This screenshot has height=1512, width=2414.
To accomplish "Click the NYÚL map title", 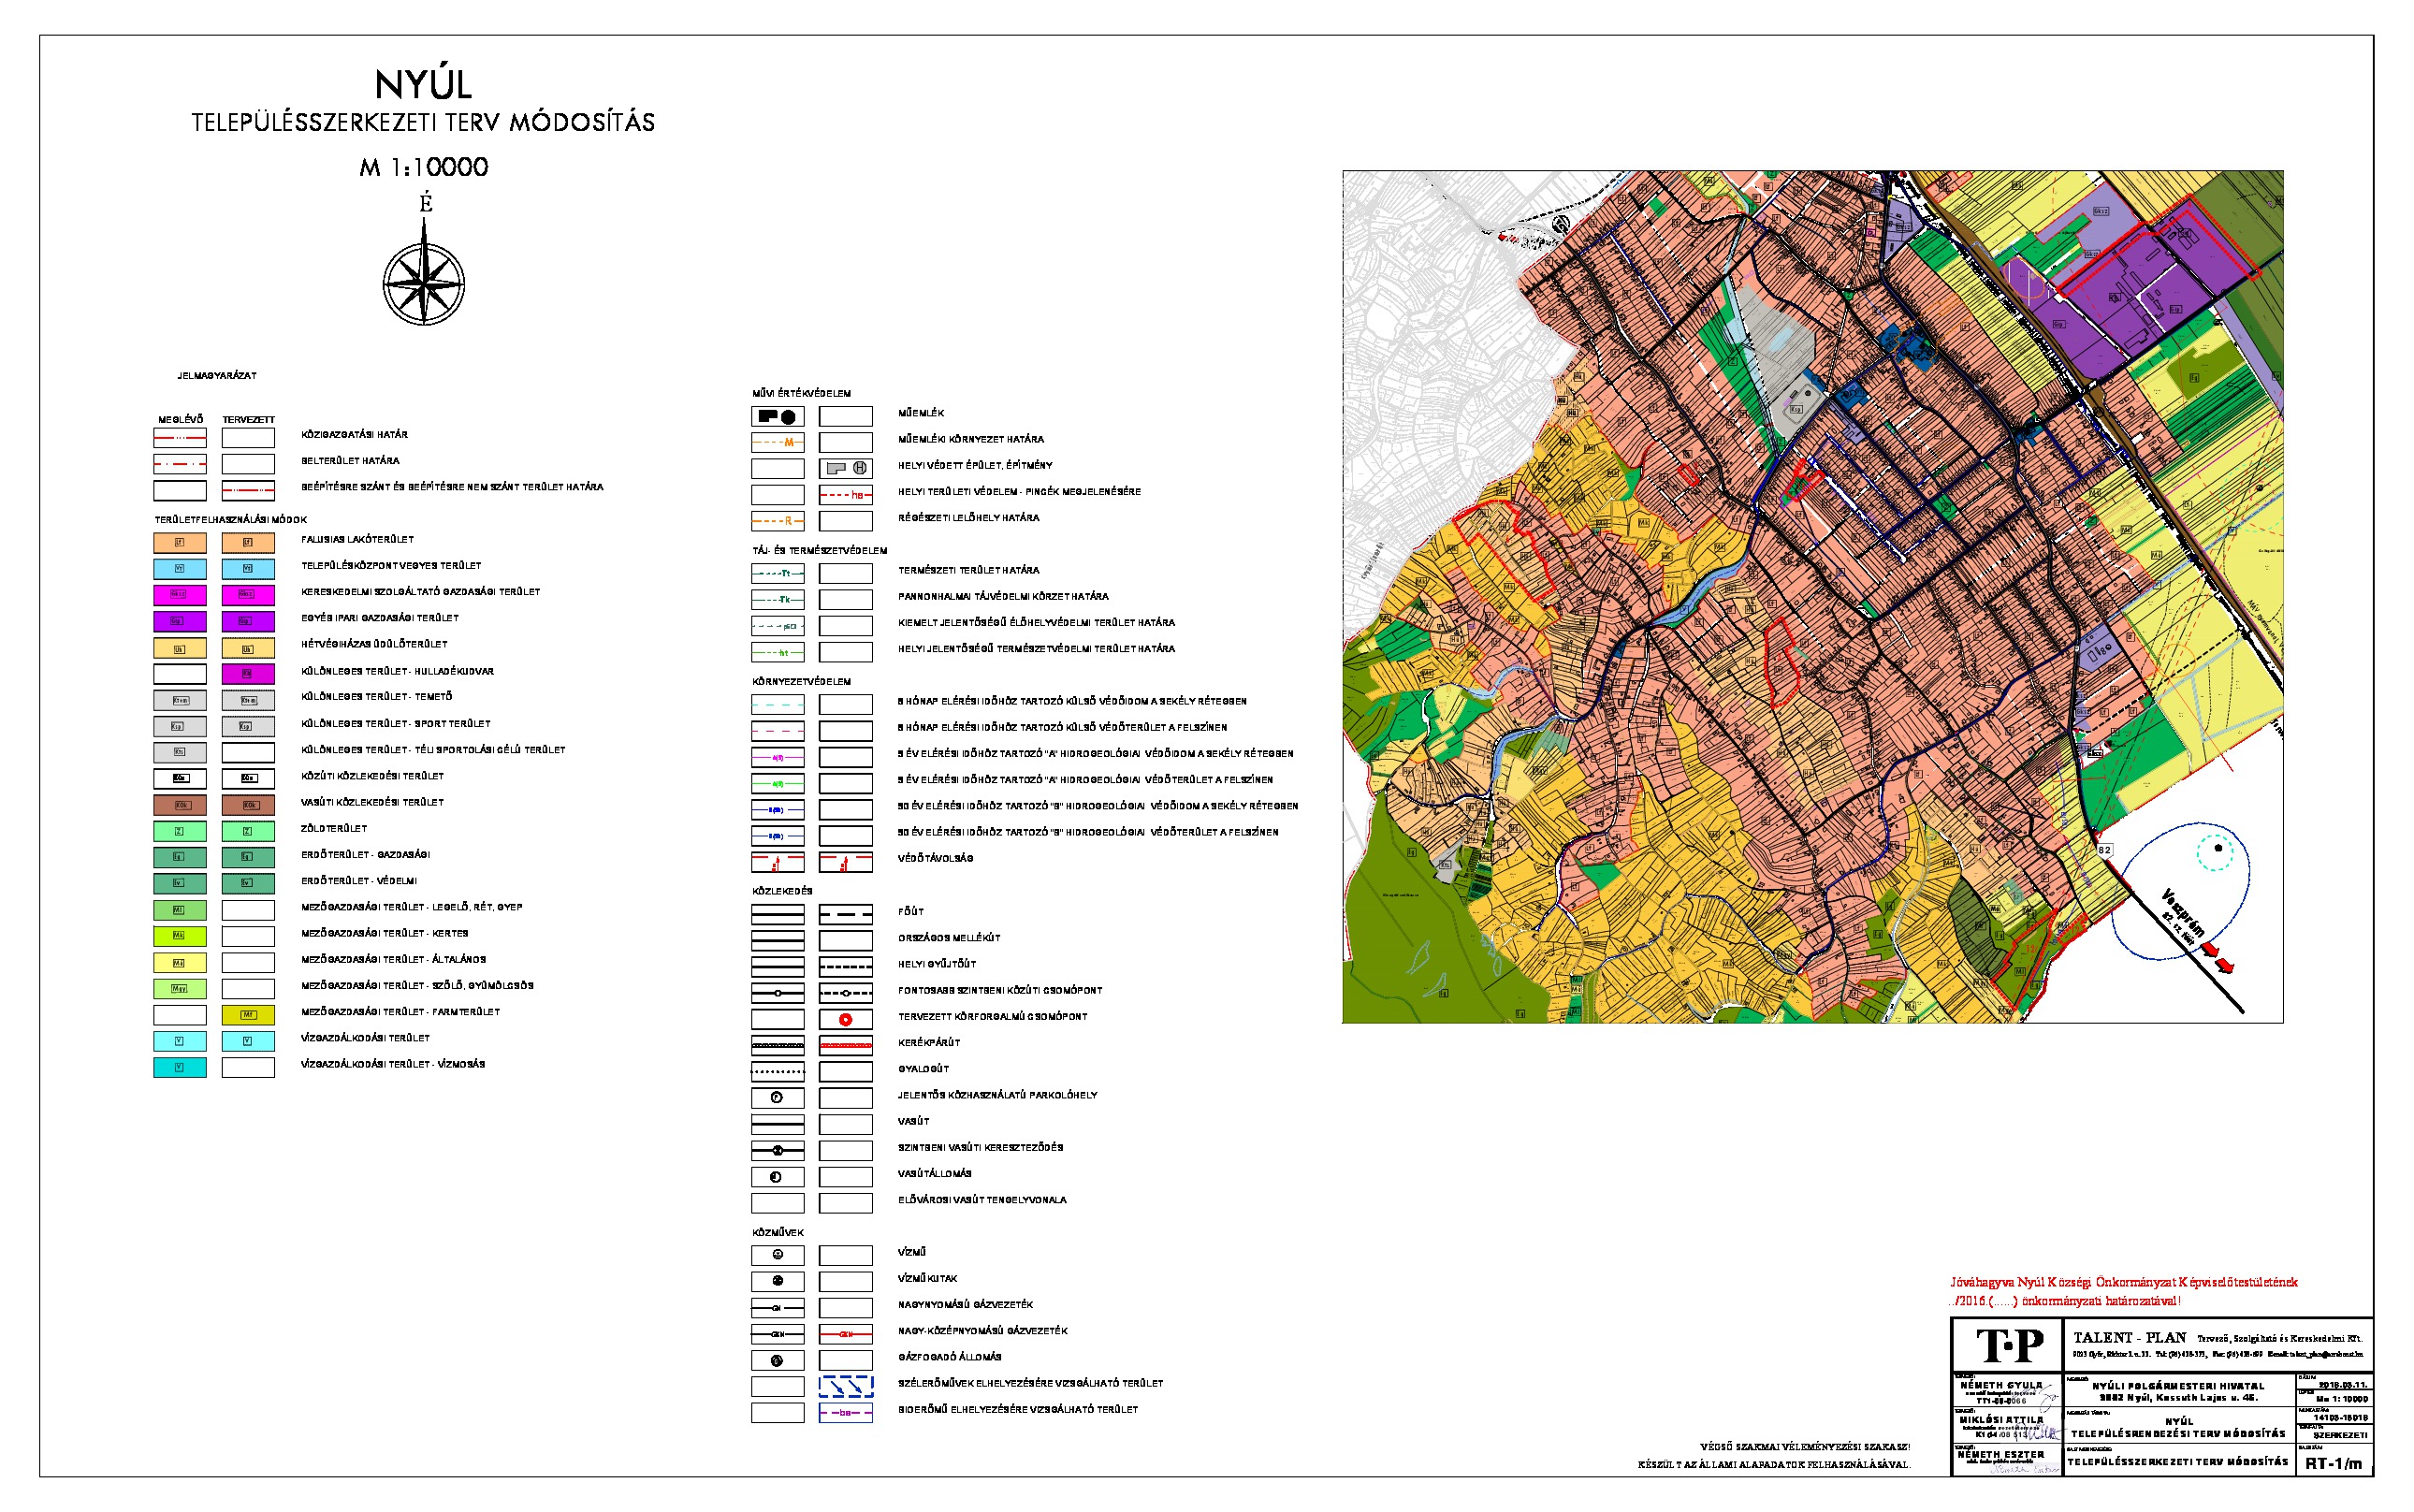I will pos(423,85).
